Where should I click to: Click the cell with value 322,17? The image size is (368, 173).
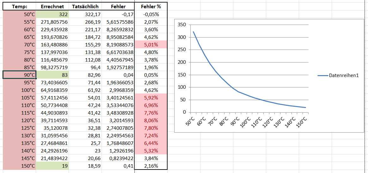click(85, 14)
